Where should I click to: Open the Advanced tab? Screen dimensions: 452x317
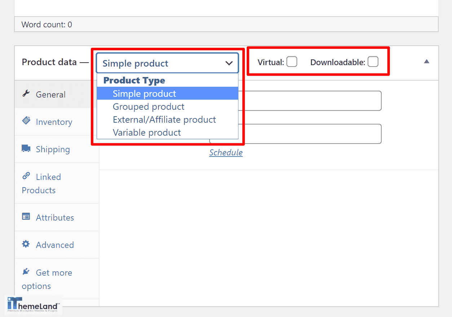[x=54, y=244]
